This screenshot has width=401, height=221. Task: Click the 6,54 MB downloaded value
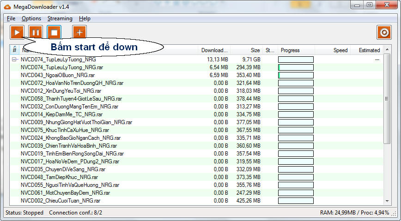pos(219,67)
